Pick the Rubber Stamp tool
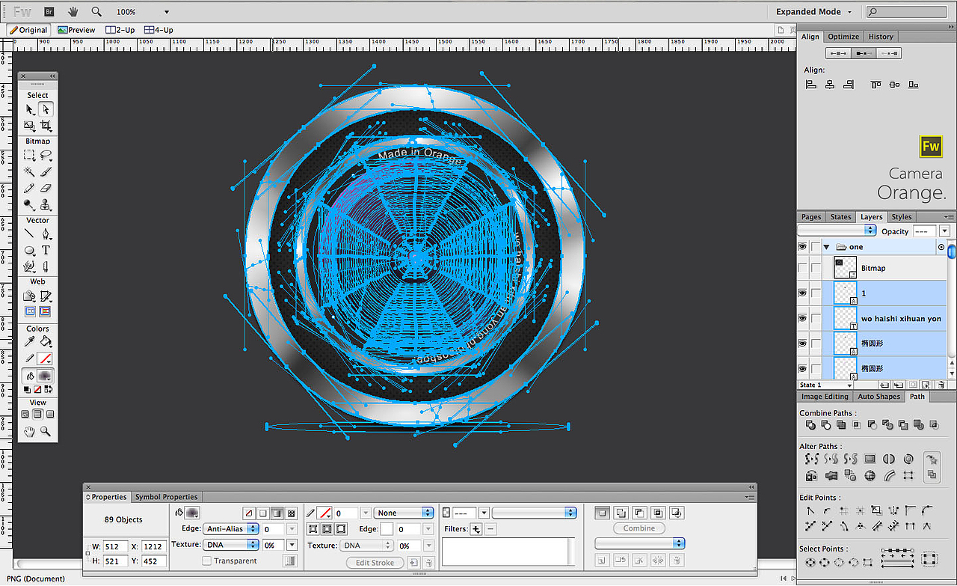This screenshot has width=957, height=586. click(x=46, y=205)
